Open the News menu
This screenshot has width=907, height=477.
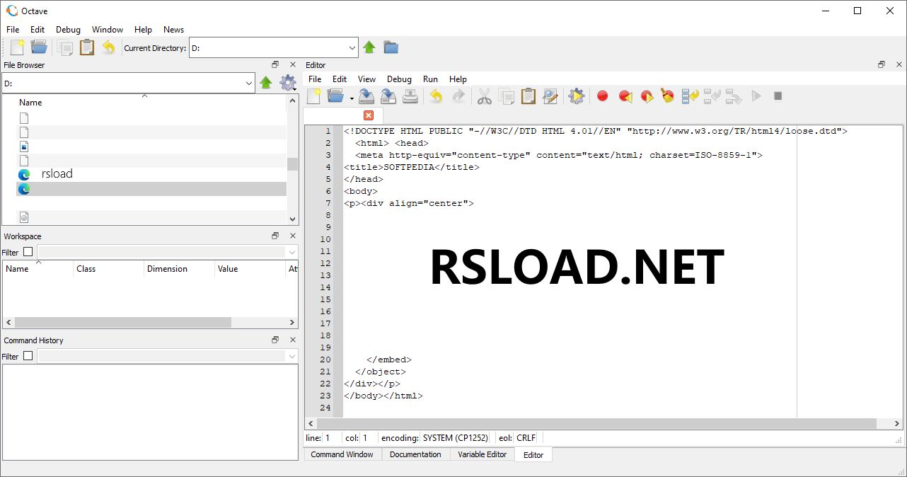[173, 30]
